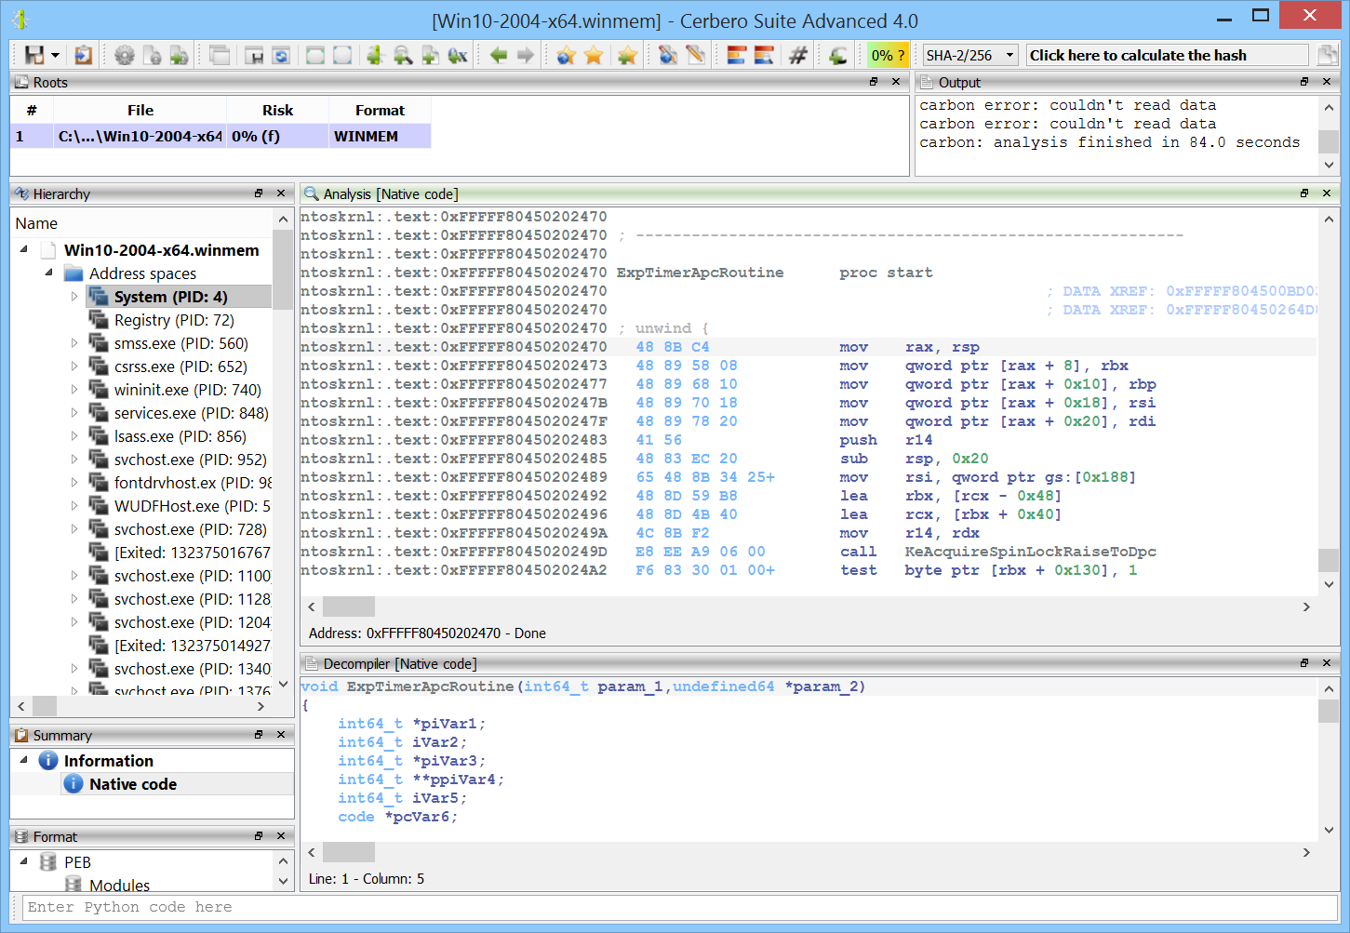Click the green plug icon in the toolbar
The image size is (1350, 933).
[x=375, y=56]
